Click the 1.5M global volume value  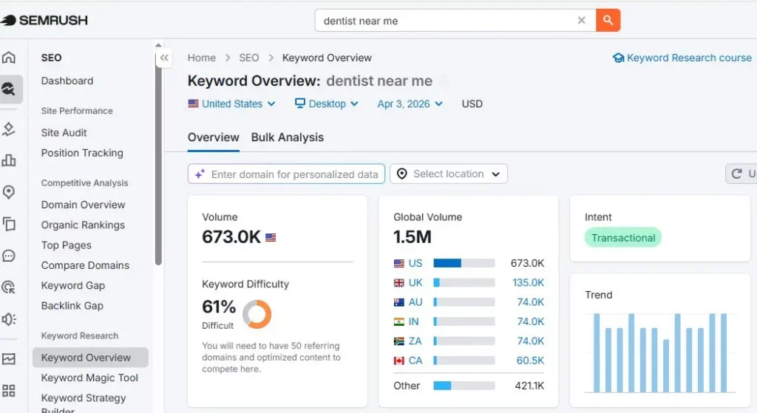(x=413, y=237)
